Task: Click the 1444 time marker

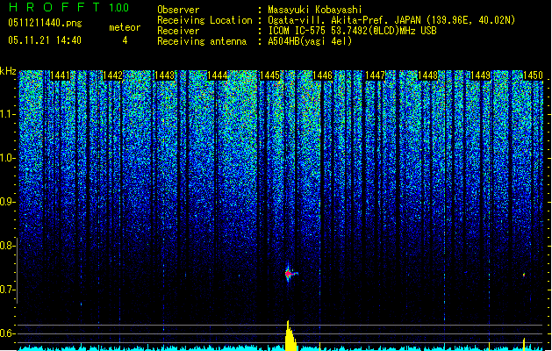Action: coord(218,75)
